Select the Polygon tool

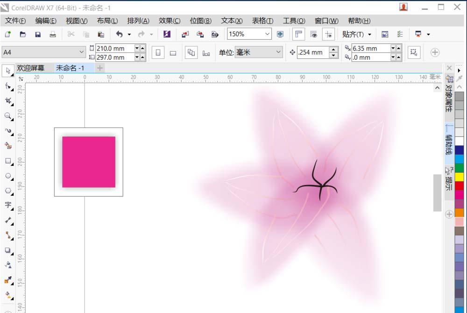coord(8,191)
